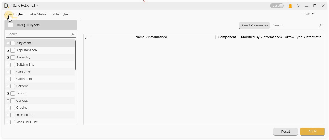
Task: Check the Appurtenance checkbox
Action: (x=13, y=50)
